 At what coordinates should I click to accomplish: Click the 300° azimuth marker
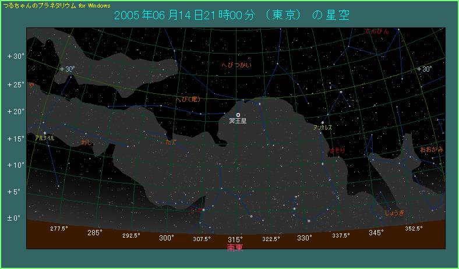click(167, 238)
